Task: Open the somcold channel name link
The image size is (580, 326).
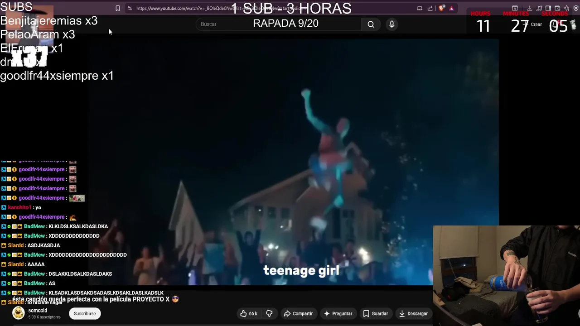Action: click(38, 311)
